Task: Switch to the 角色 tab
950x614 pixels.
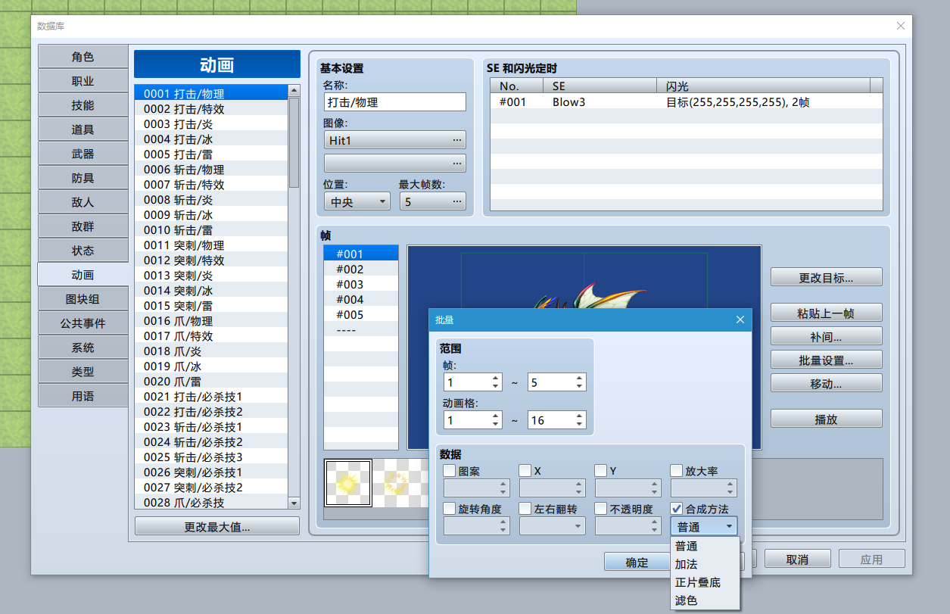Action: tap(83, 57)
